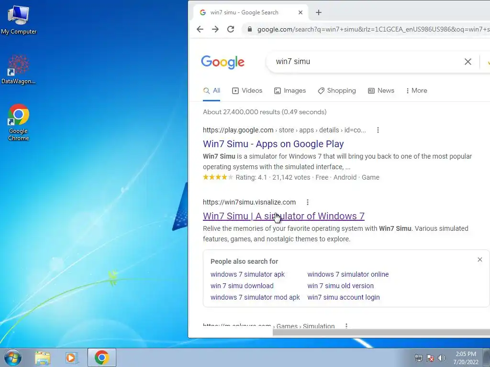Click the network tray icon
This screenshot has height=367, width=490.
coord(418,358)
